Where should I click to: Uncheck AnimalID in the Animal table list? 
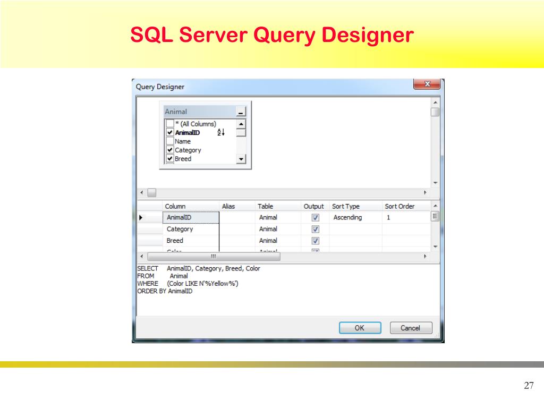170,132
